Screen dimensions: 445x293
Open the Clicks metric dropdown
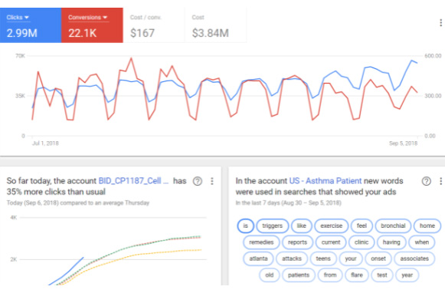(18, 18)
